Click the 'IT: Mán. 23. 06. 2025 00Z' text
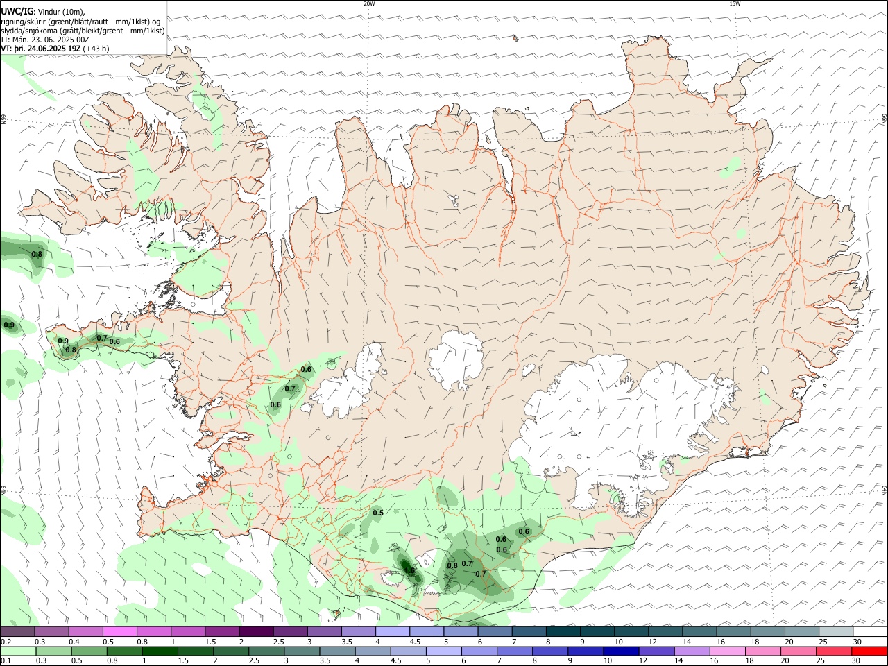Screen dimensions: 888x666 45,40
